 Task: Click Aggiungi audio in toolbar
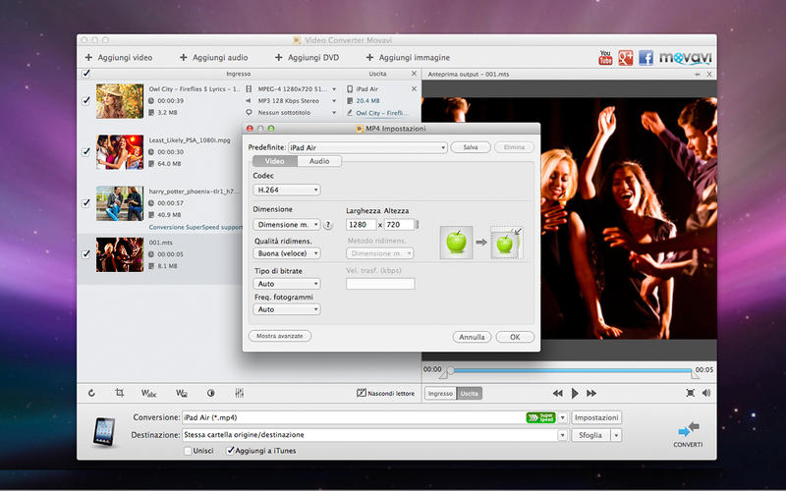coord(213,58)
